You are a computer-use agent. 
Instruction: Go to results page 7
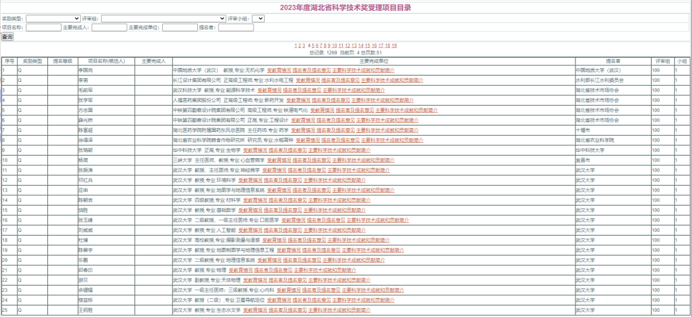[x=321, y=45]
